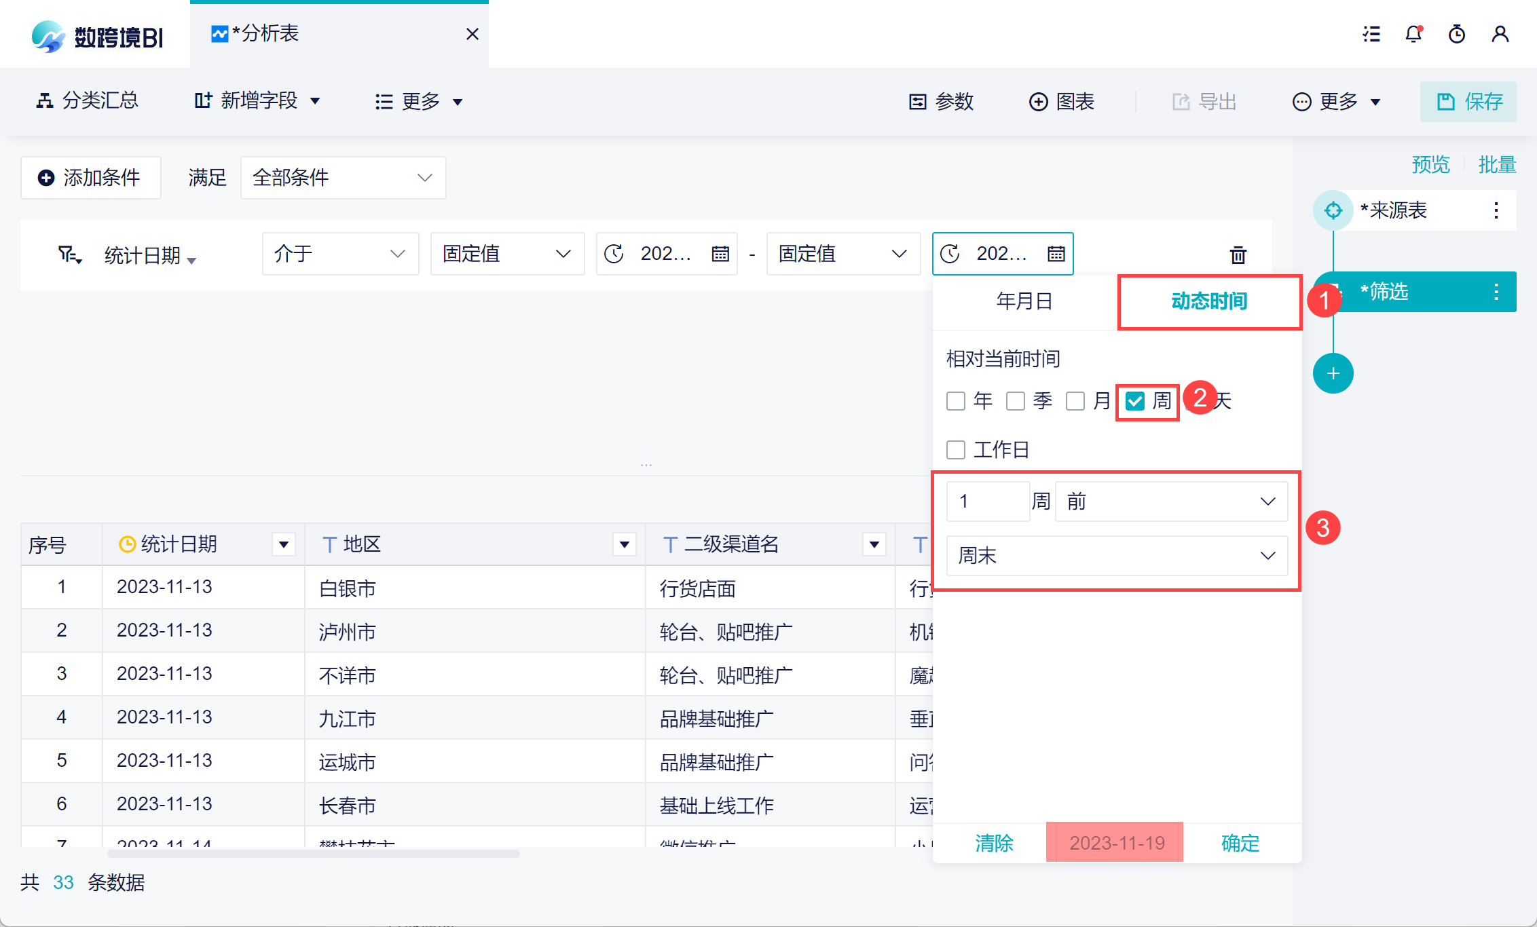Open the timer clock icon in header

1457,34
